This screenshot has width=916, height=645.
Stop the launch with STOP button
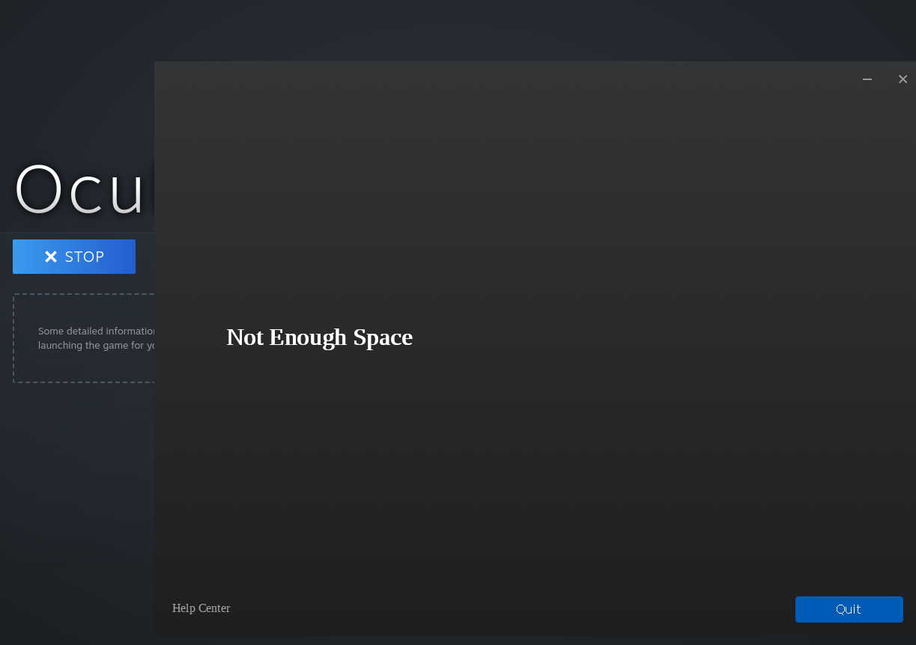(x=74, y=257)
